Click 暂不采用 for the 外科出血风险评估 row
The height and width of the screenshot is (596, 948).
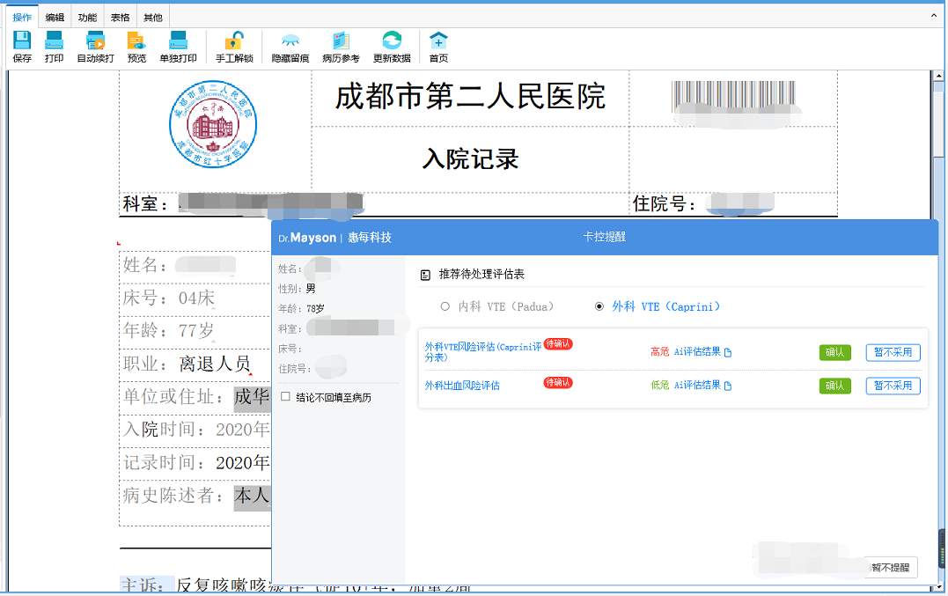coord(893,386)
